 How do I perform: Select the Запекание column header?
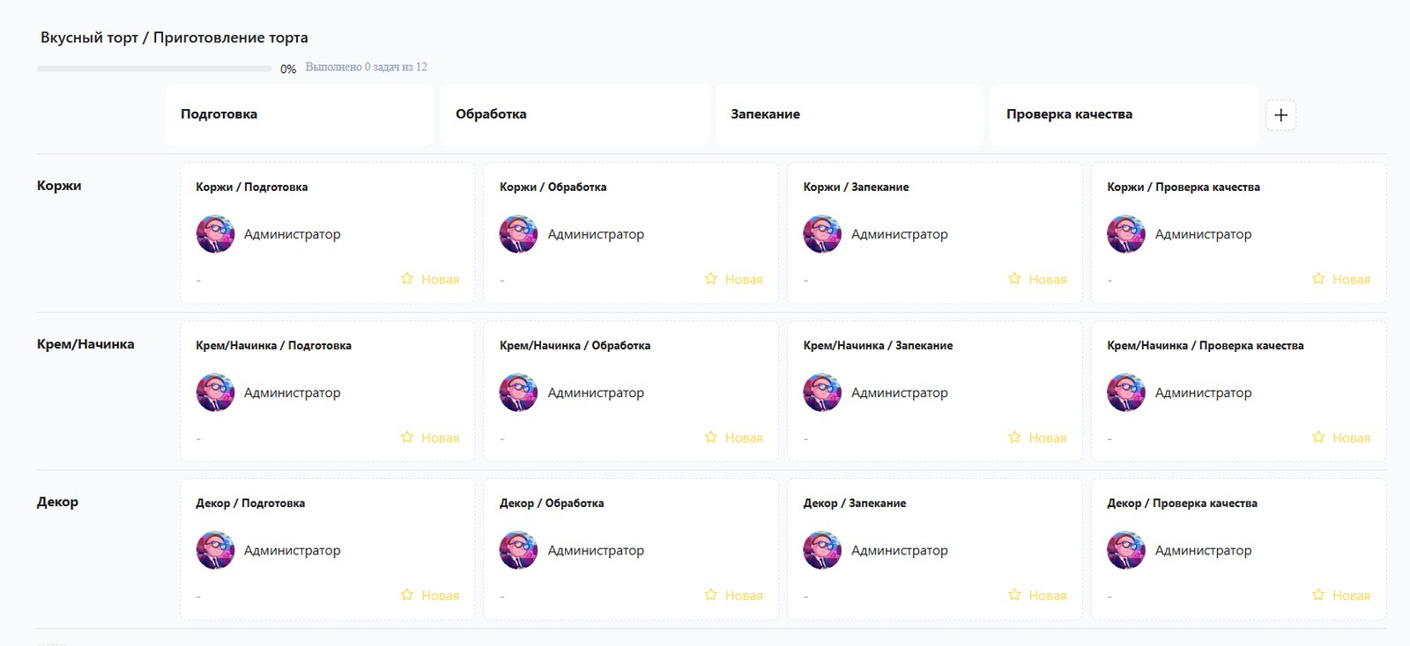pos(850,114)
